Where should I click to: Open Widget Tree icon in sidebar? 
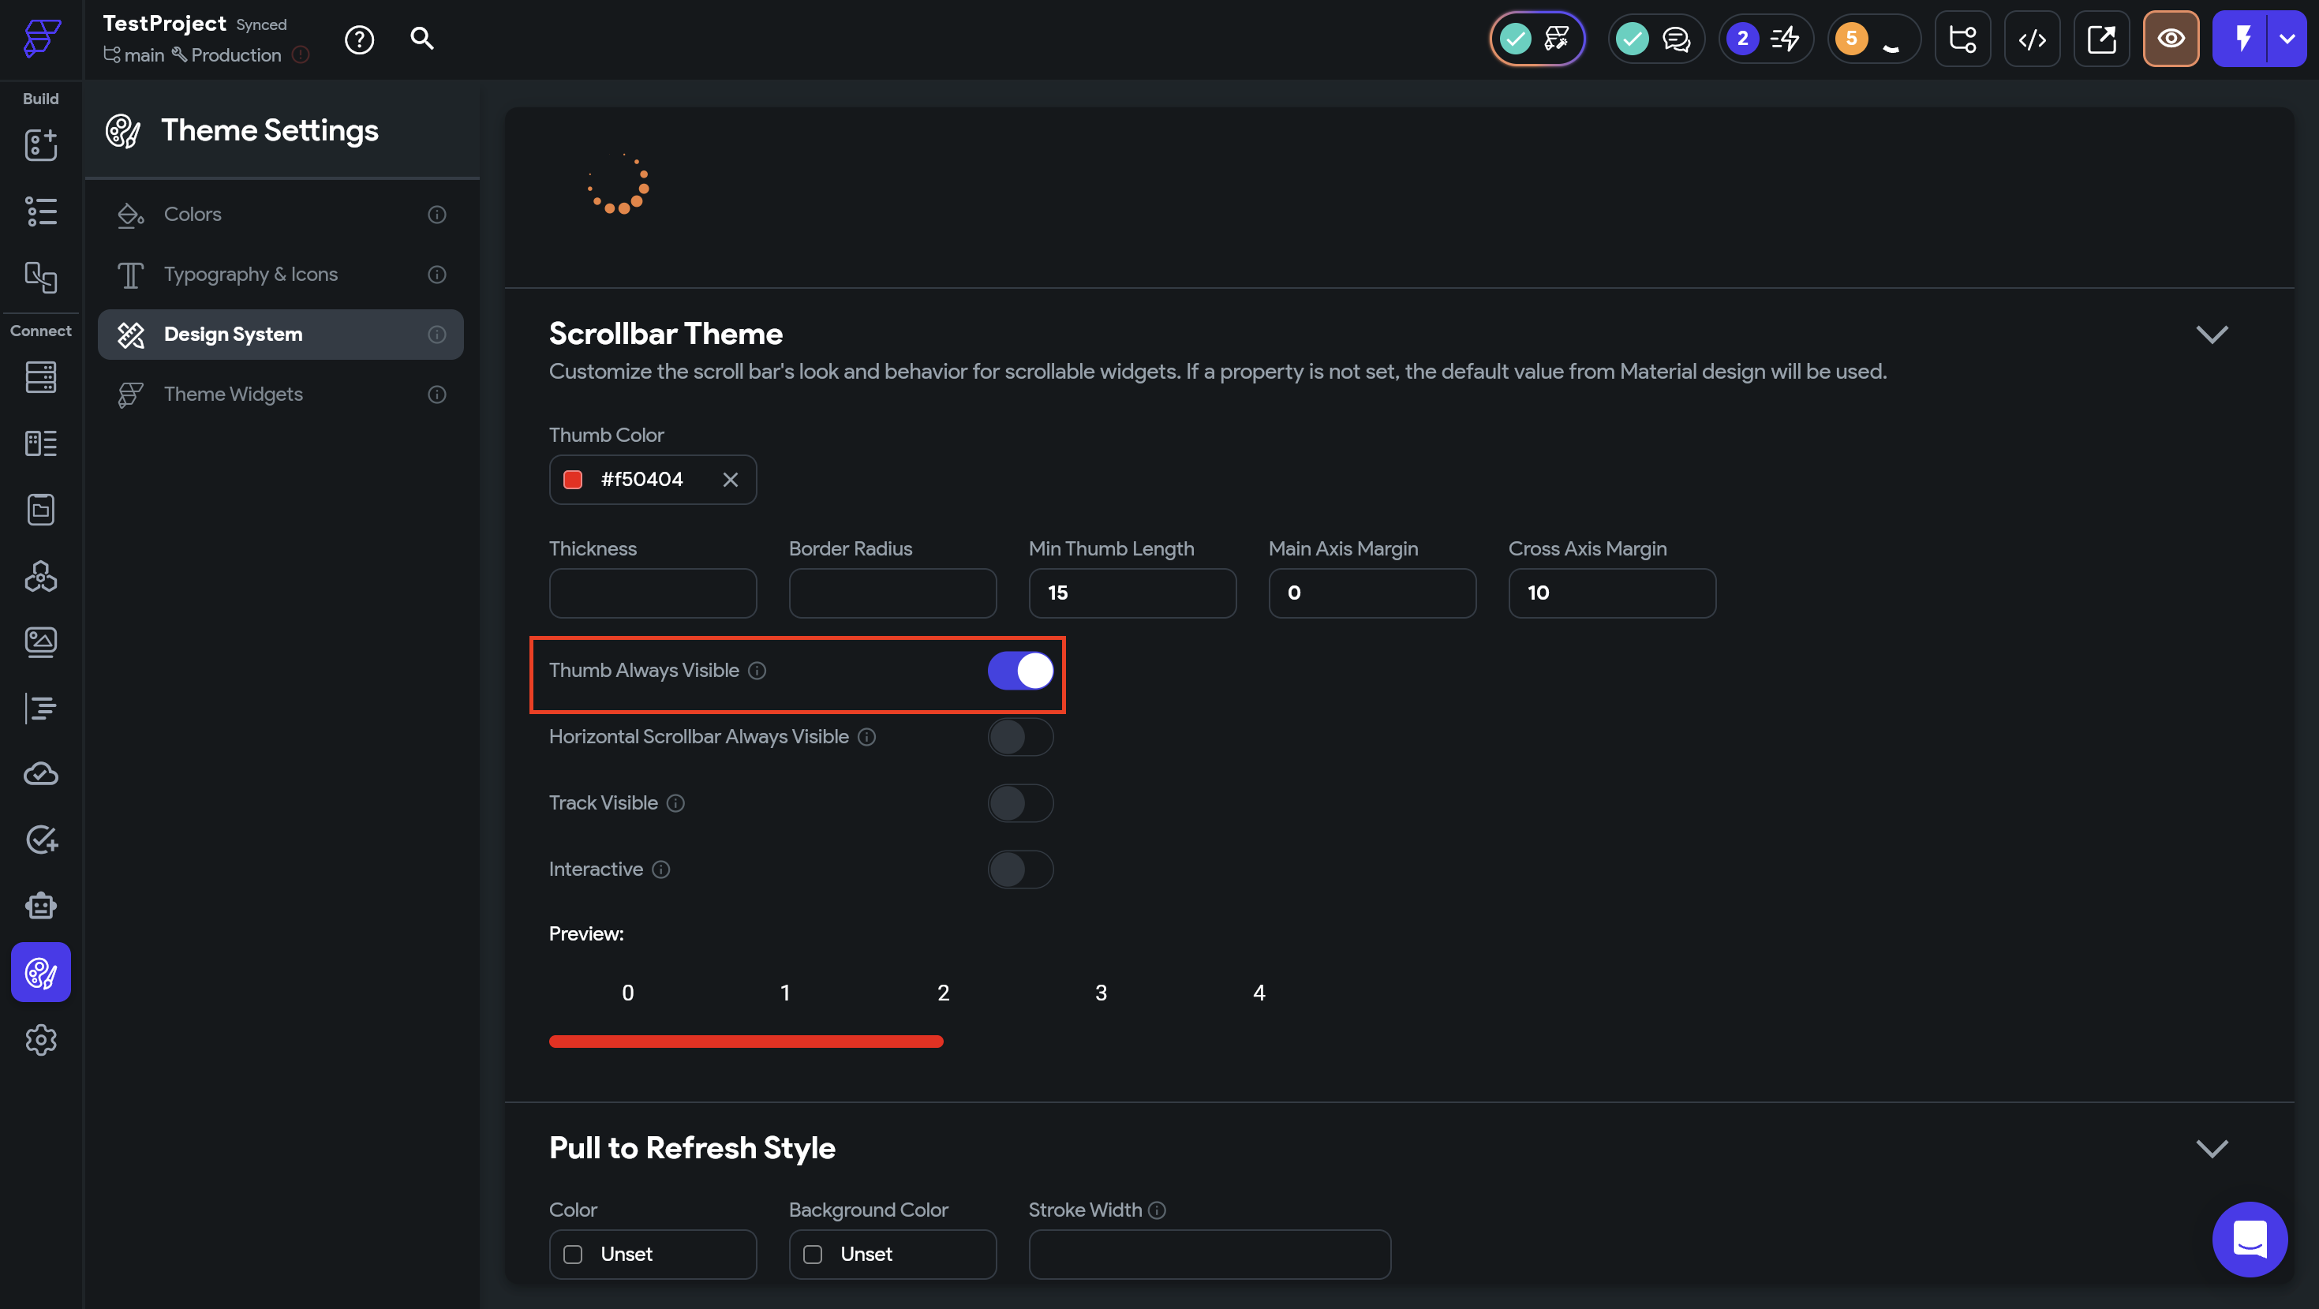coord(40,211)
